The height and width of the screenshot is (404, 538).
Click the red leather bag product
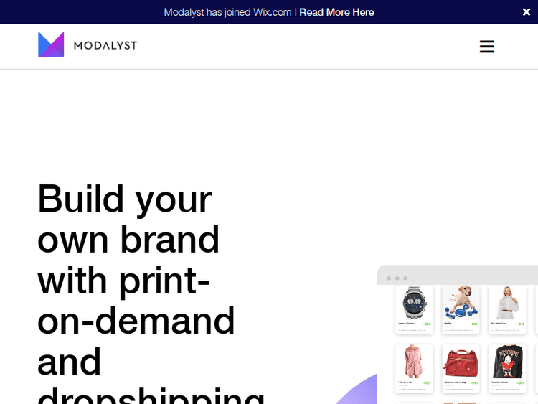[x=461, y=363]
